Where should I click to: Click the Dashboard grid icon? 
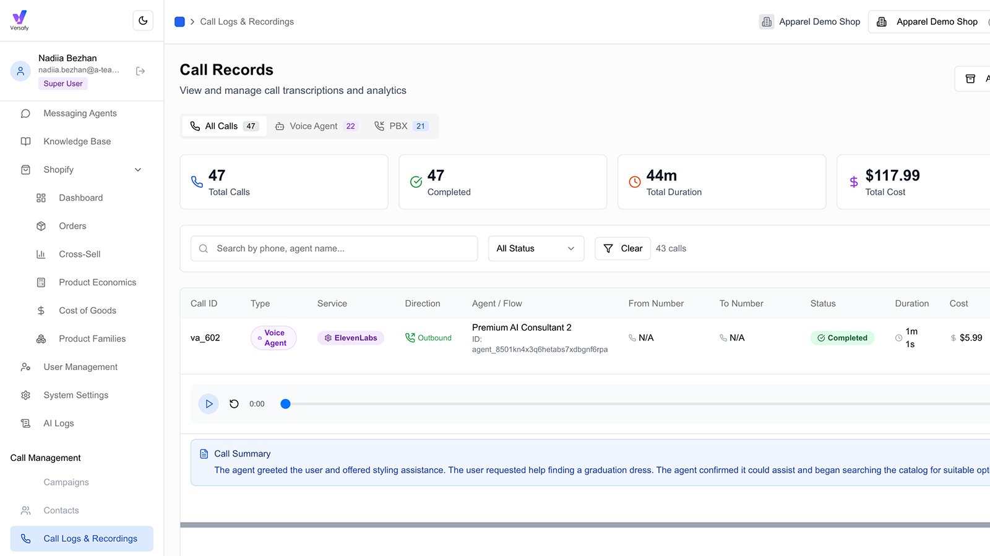(x=41, y=198)
